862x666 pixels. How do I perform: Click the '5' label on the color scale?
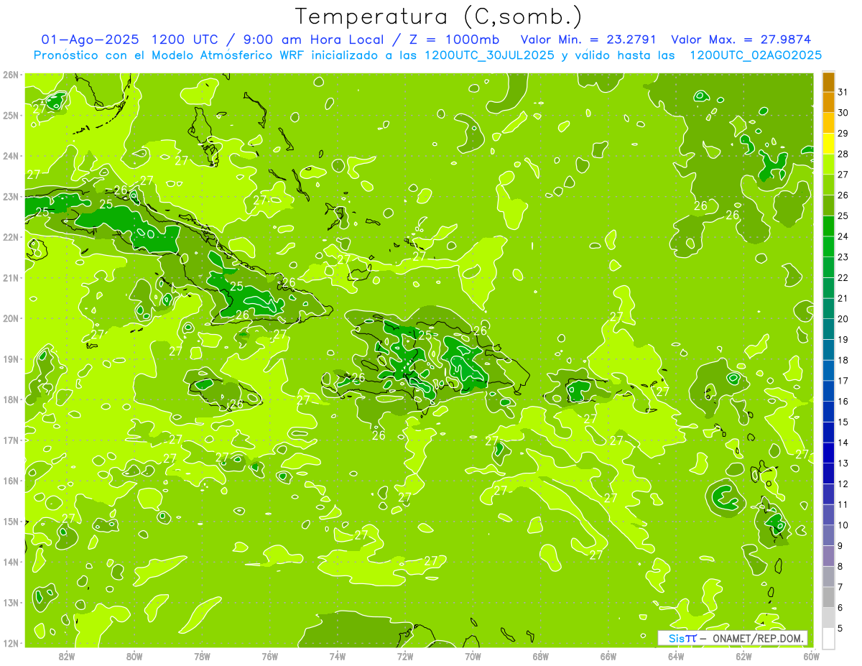pos(841,629)
